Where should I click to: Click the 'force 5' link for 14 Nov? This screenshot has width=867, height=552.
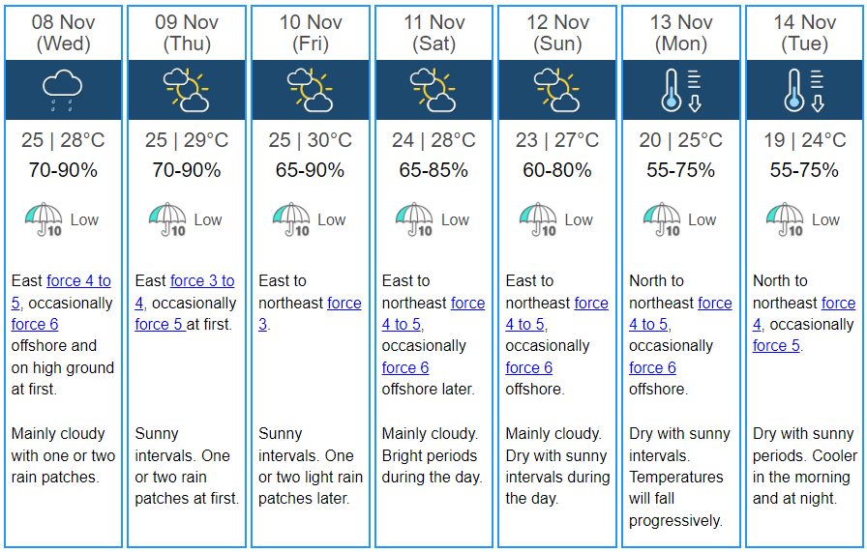coord(776,346)
